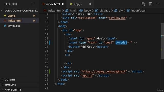
Task: Click the EXPLORER panel title
Action: [x=11, y=4]
